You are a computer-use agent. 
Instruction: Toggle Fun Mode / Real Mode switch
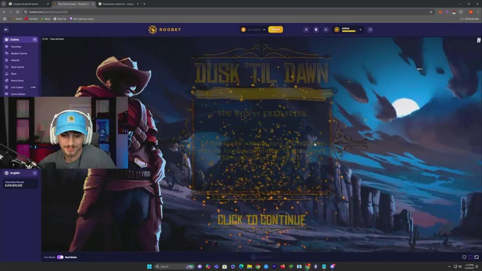click(60, 257)
